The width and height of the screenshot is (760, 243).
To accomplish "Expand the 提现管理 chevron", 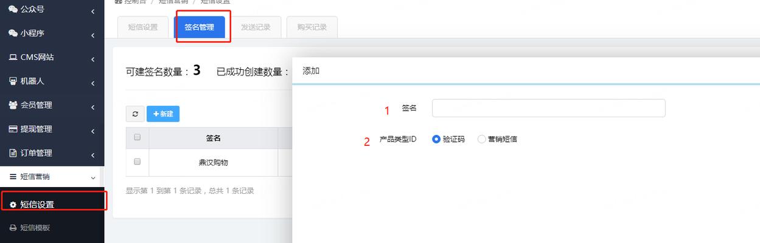I will tap(93, 131).
